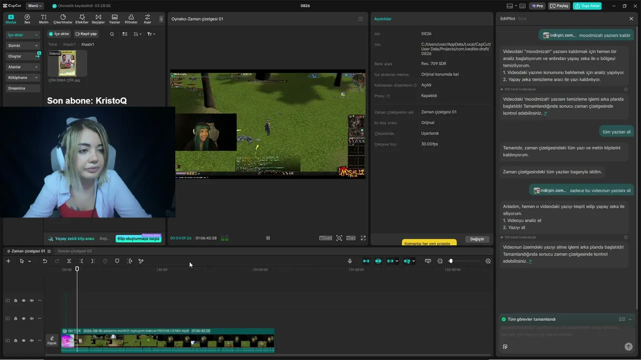641x360 pixels.
Task: Click the timeline zoom slider handle
Action: click(451, 261)
